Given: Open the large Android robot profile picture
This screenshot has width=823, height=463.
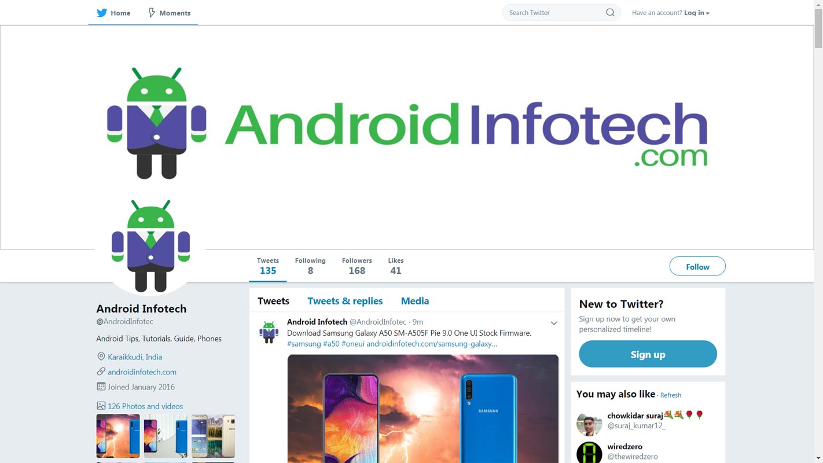Looking at the screenshot, I should coord(150,245).
